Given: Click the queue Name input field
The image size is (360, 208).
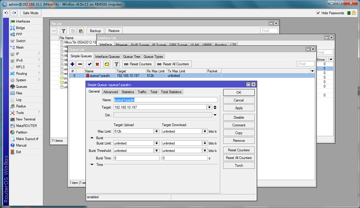Looking at the screenshot, I should (165, 100).
